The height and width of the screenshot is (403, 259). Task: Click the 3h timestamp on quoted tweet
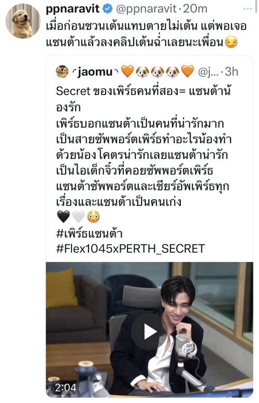[x=232, y=72]
